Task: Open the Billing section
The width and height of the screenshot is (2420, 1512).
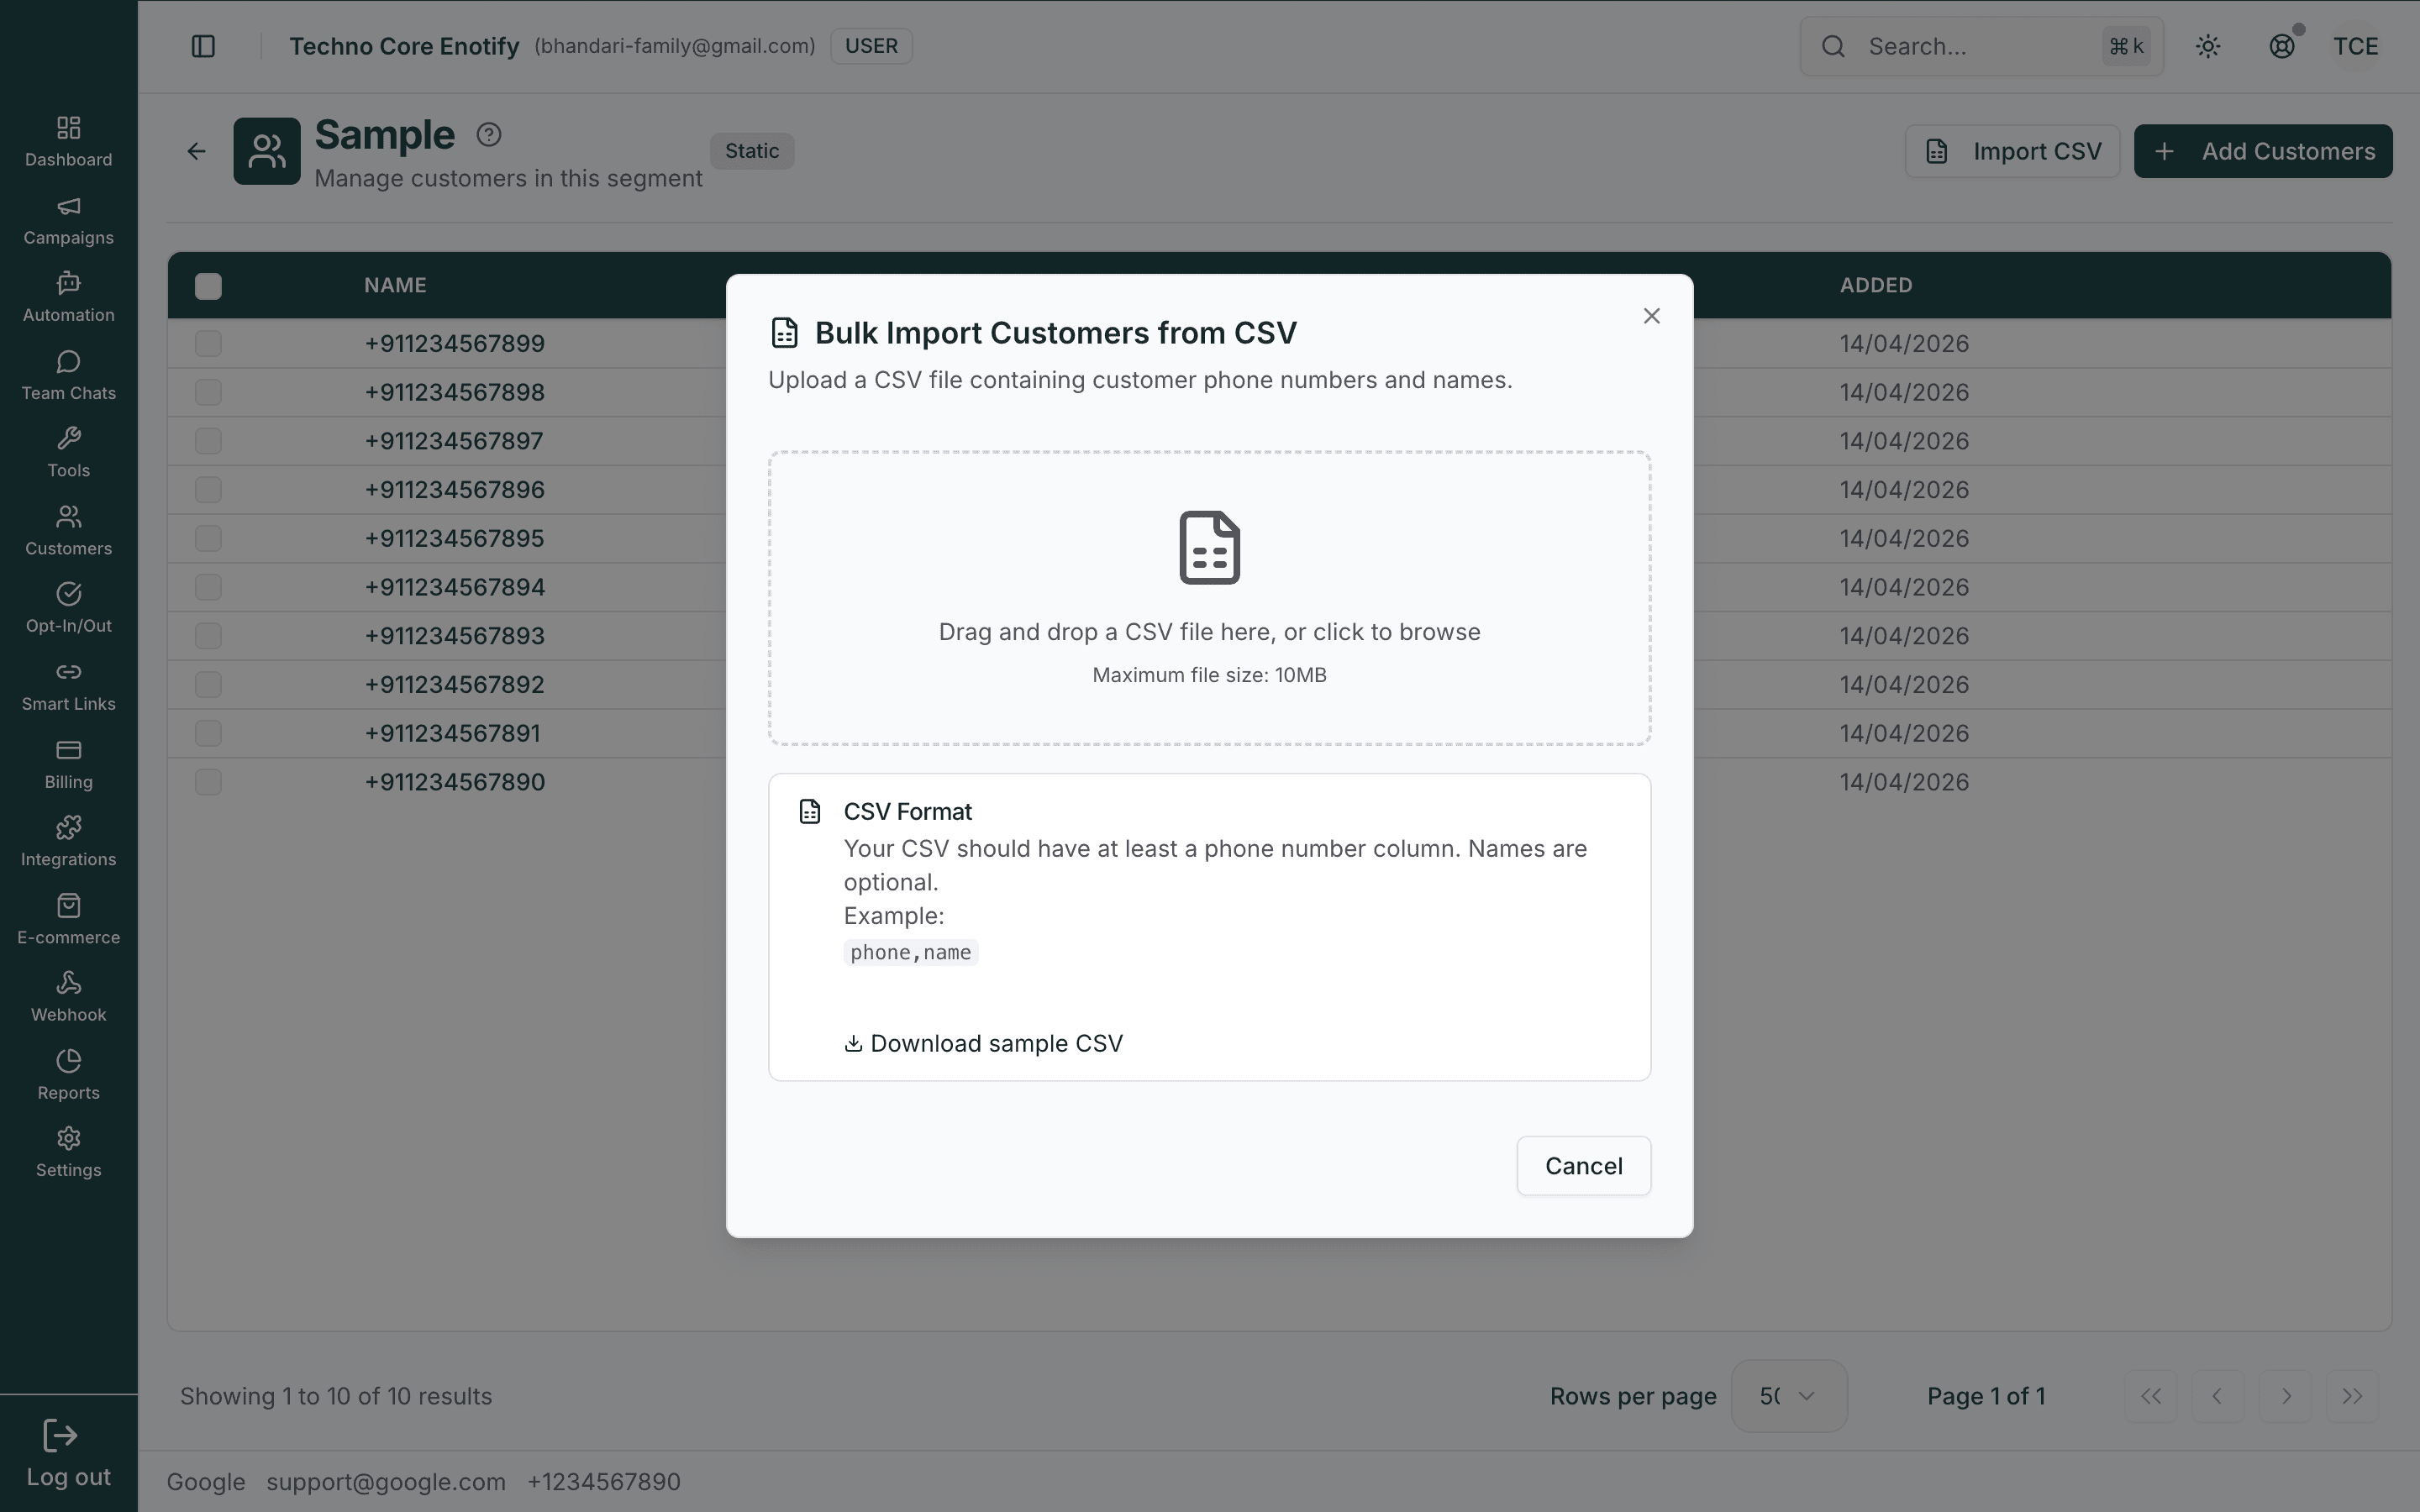Action: [68, 764]
